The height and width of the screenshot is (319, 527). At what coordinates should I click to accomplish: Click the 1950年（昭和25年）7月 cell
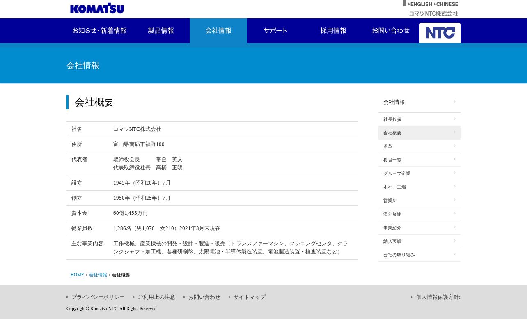coord(142,198)
